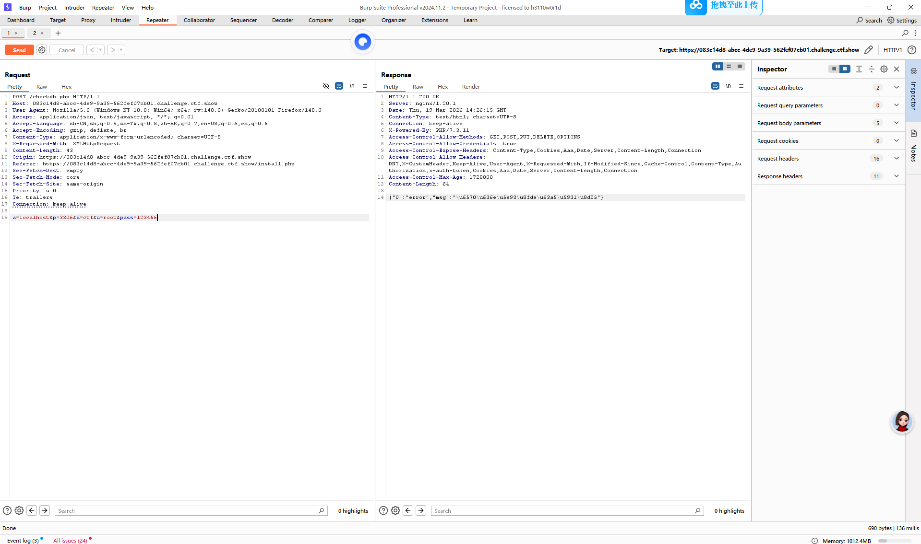Open Settings in top right
921x544 pixels.
coord(902,20)
